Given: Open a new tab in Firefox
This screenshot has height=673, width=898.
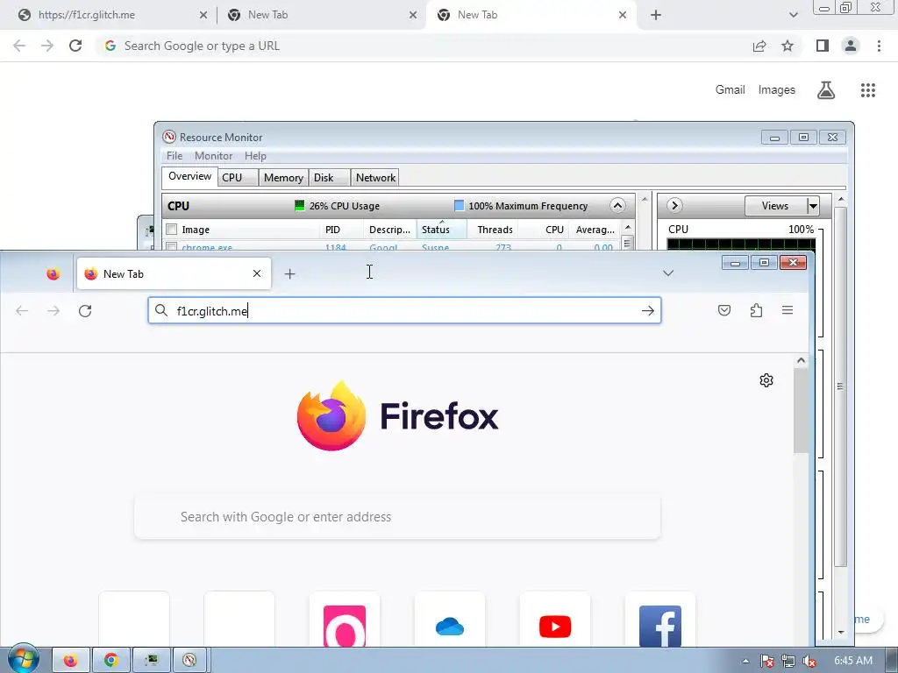Looking at the screenshot, I should tap(289, 274).
